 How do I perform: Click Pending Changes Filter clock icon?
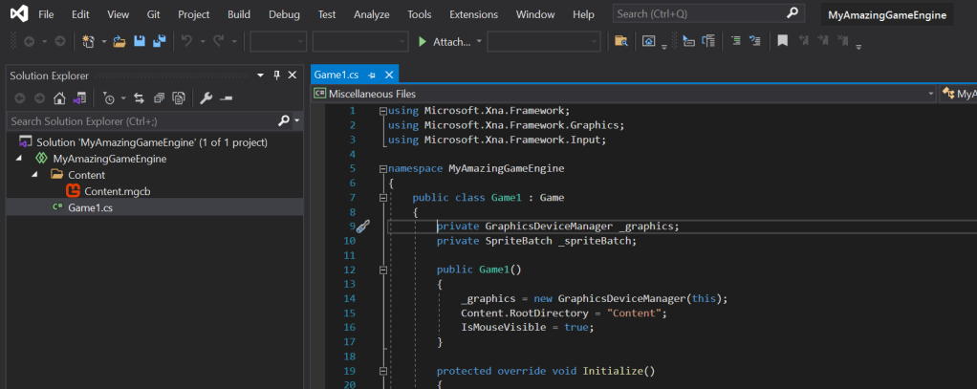click(109, 98)
